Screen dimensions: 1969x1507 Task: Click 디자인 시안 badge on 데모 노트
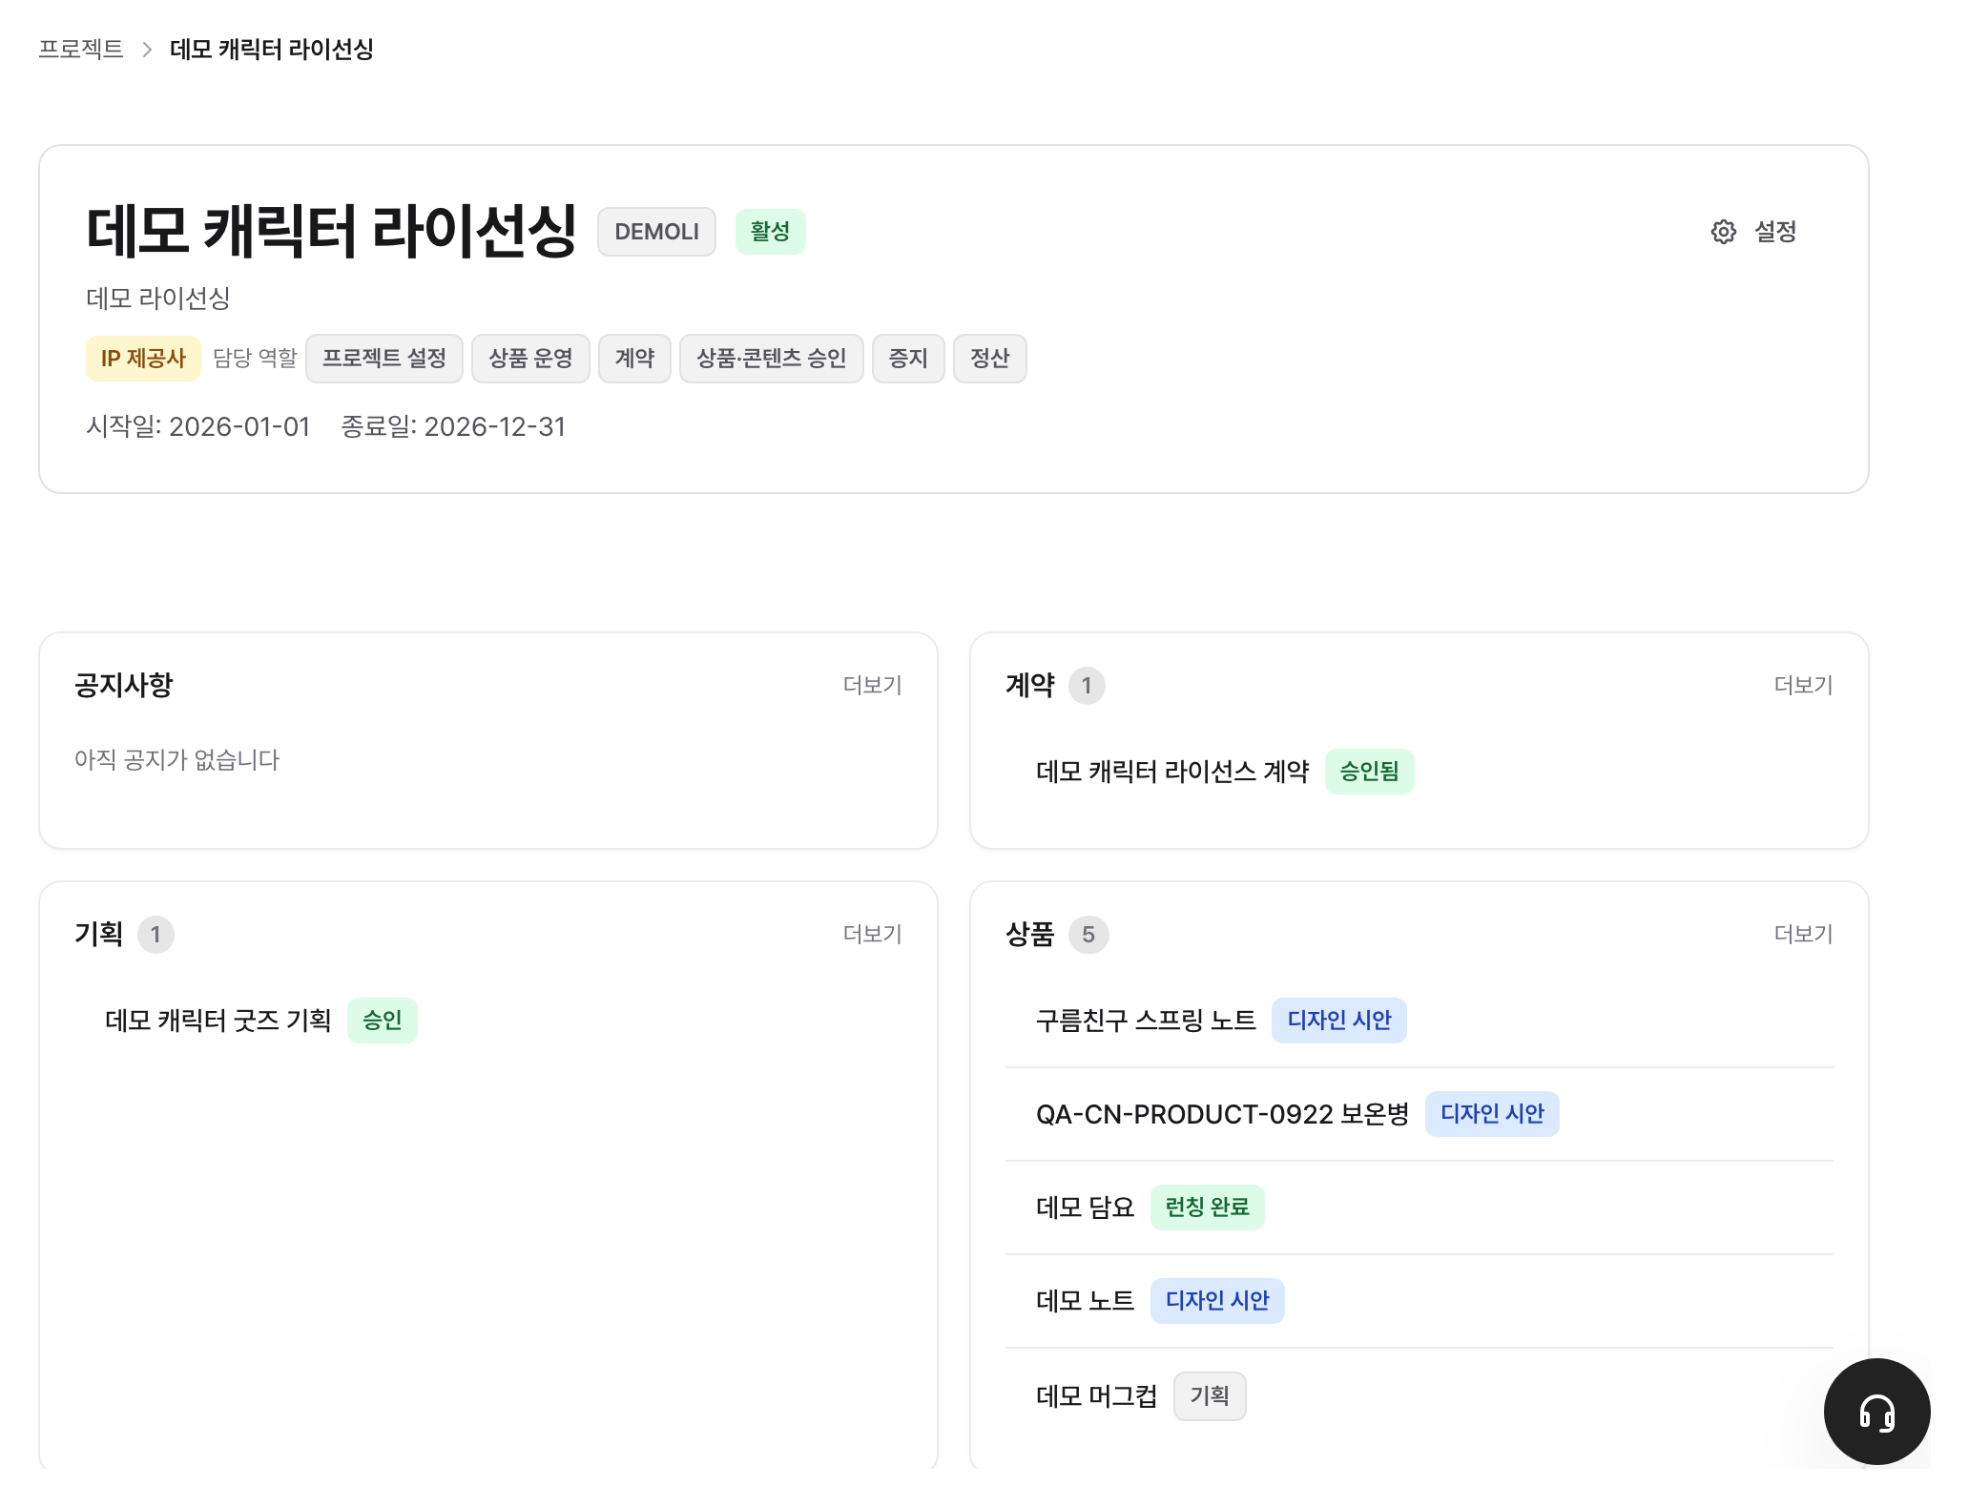click(x=1217, y=1301)
